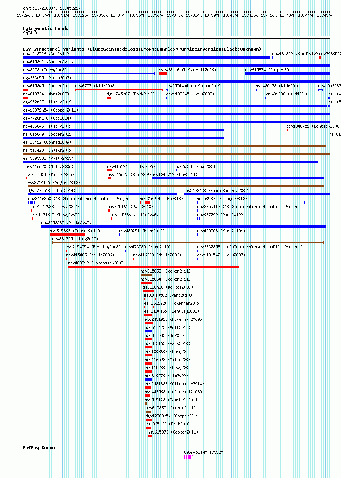Viewport: 341px width, 478px height.
Task: Open dgv7726n100 (Coe2014) variant
Action: click(x=47, y=118)
